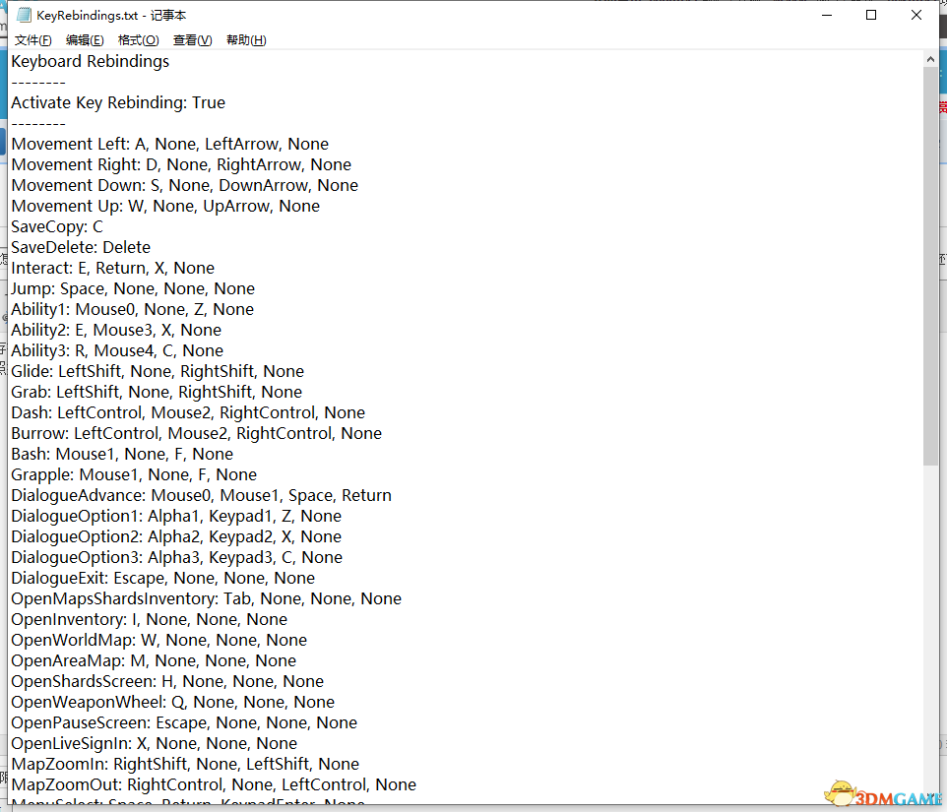Click the 'OpenWeaponWheel: Q' line
947x812 pixels.
pyautogui.click(x=172, y=702)
